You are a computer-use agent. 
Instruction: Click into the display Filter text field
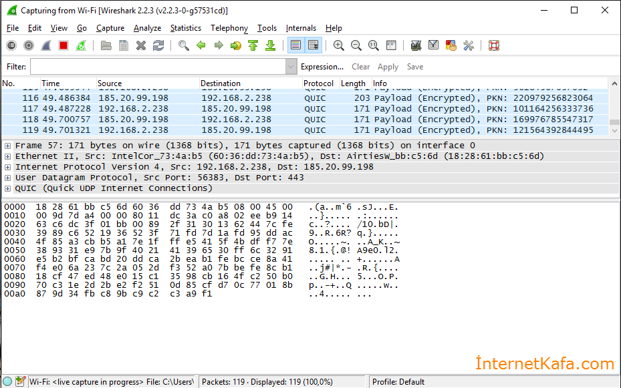(158, 66)
